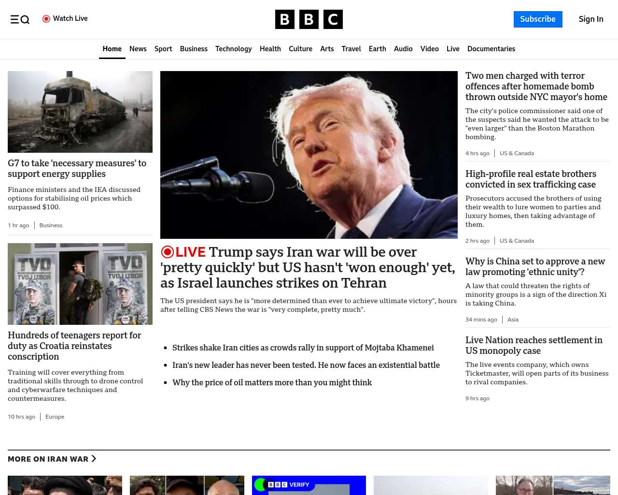
Task: Click summary about minority groups and Xi
Action: tap(536, 294)
